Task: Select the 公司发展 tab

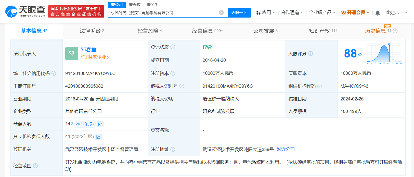Action: (265, 31)
